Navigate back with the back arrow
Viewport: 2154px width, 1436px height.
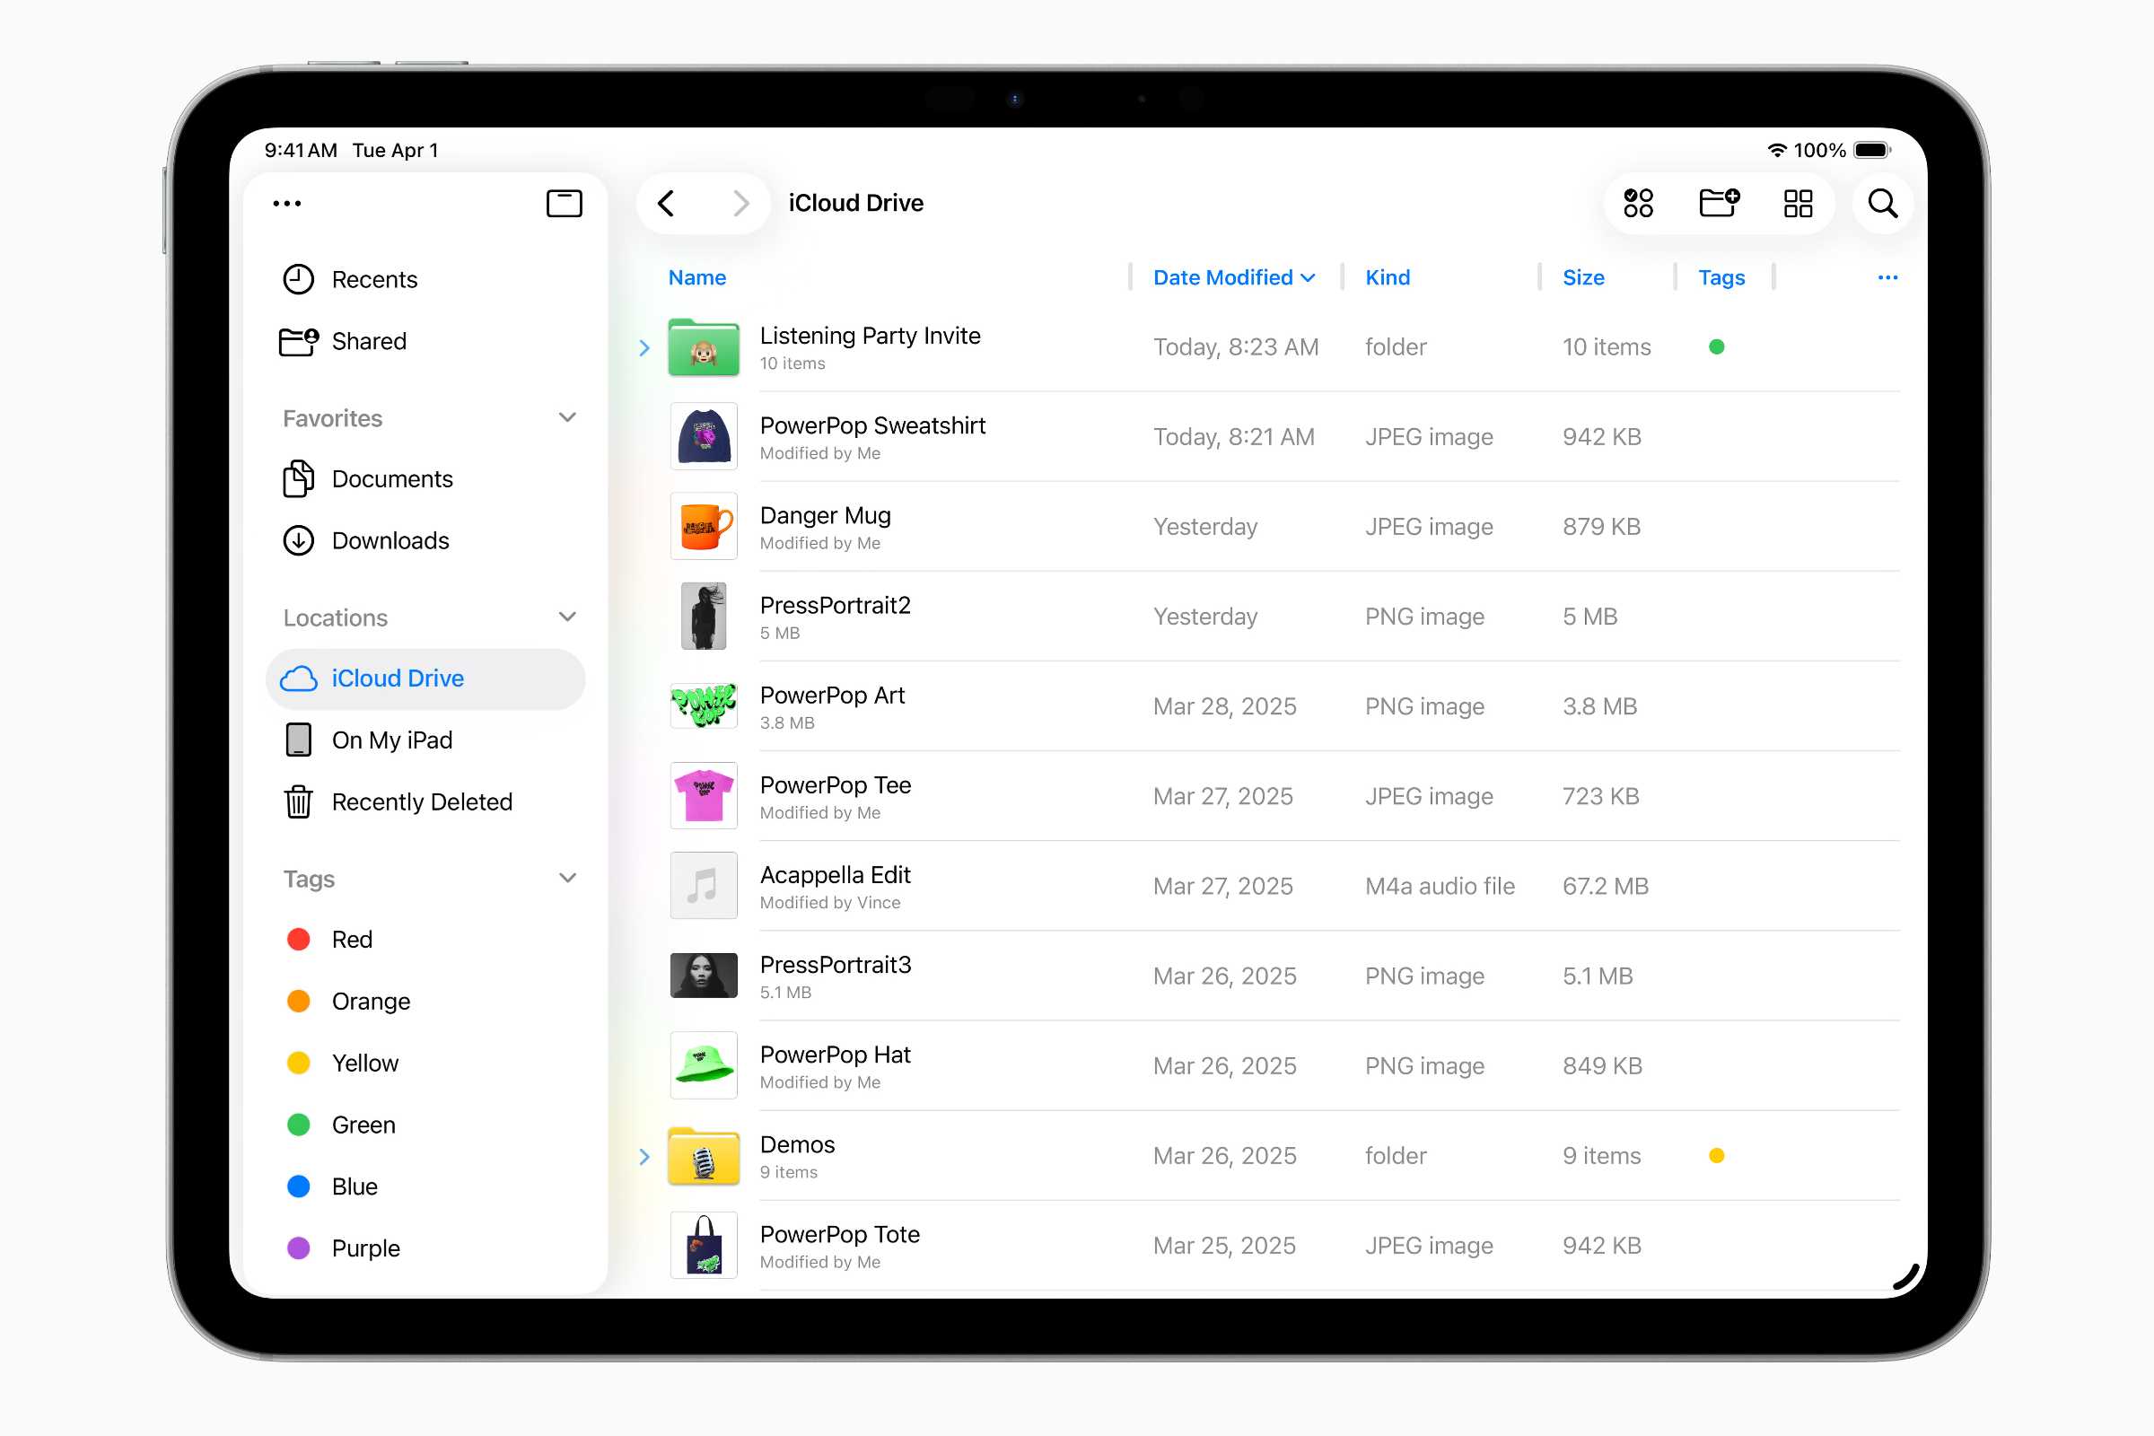tap(666, 204)
